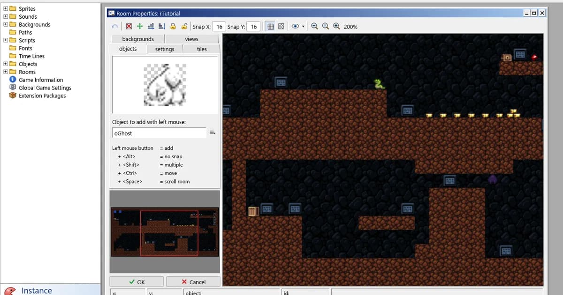This screenshot has width=563, height=295.
Task: Open Game Information
Action: click(41, 80)
